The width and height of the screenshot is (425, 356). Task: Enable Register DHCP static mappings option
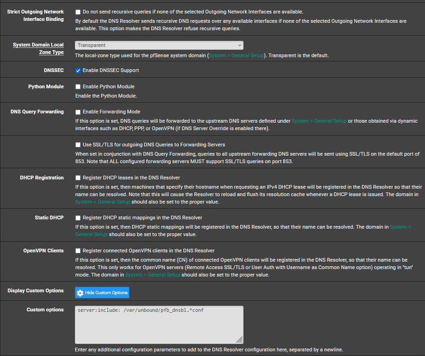78,218
